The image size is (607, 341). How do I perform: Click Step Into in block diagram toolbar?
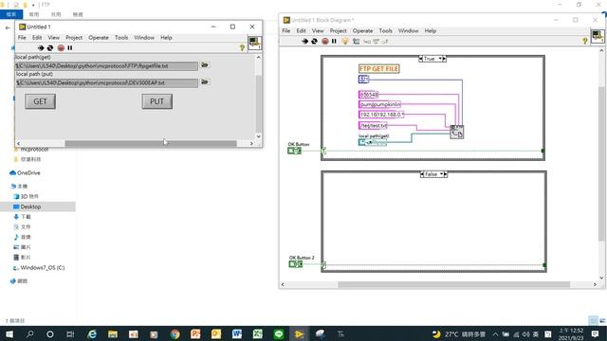tap(367, 42)
